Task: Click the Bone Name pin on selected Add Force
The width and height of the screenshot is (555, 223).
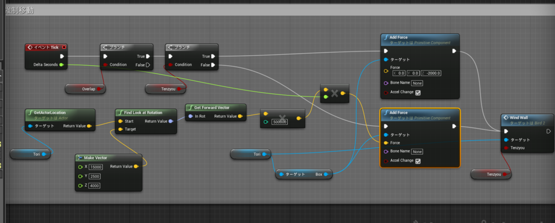Action: (386, 151)
